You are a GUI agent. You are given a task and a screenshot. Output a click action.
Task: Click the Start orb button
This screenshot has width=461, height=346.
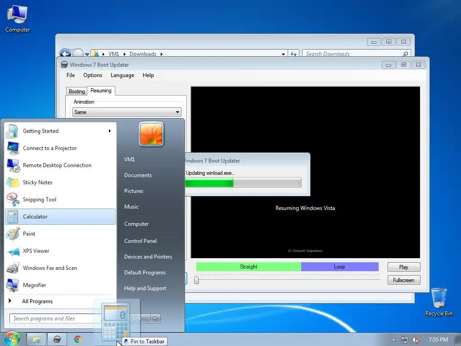click(12, 339)
